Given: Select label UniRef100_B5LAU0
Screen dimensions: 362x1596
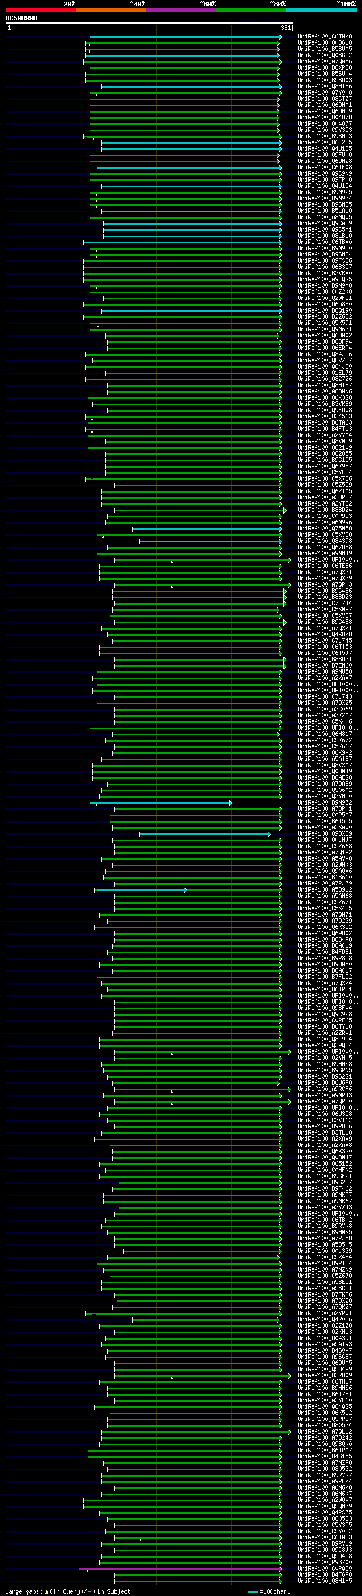Looking at the screenshot, I should tap(325, 211).
